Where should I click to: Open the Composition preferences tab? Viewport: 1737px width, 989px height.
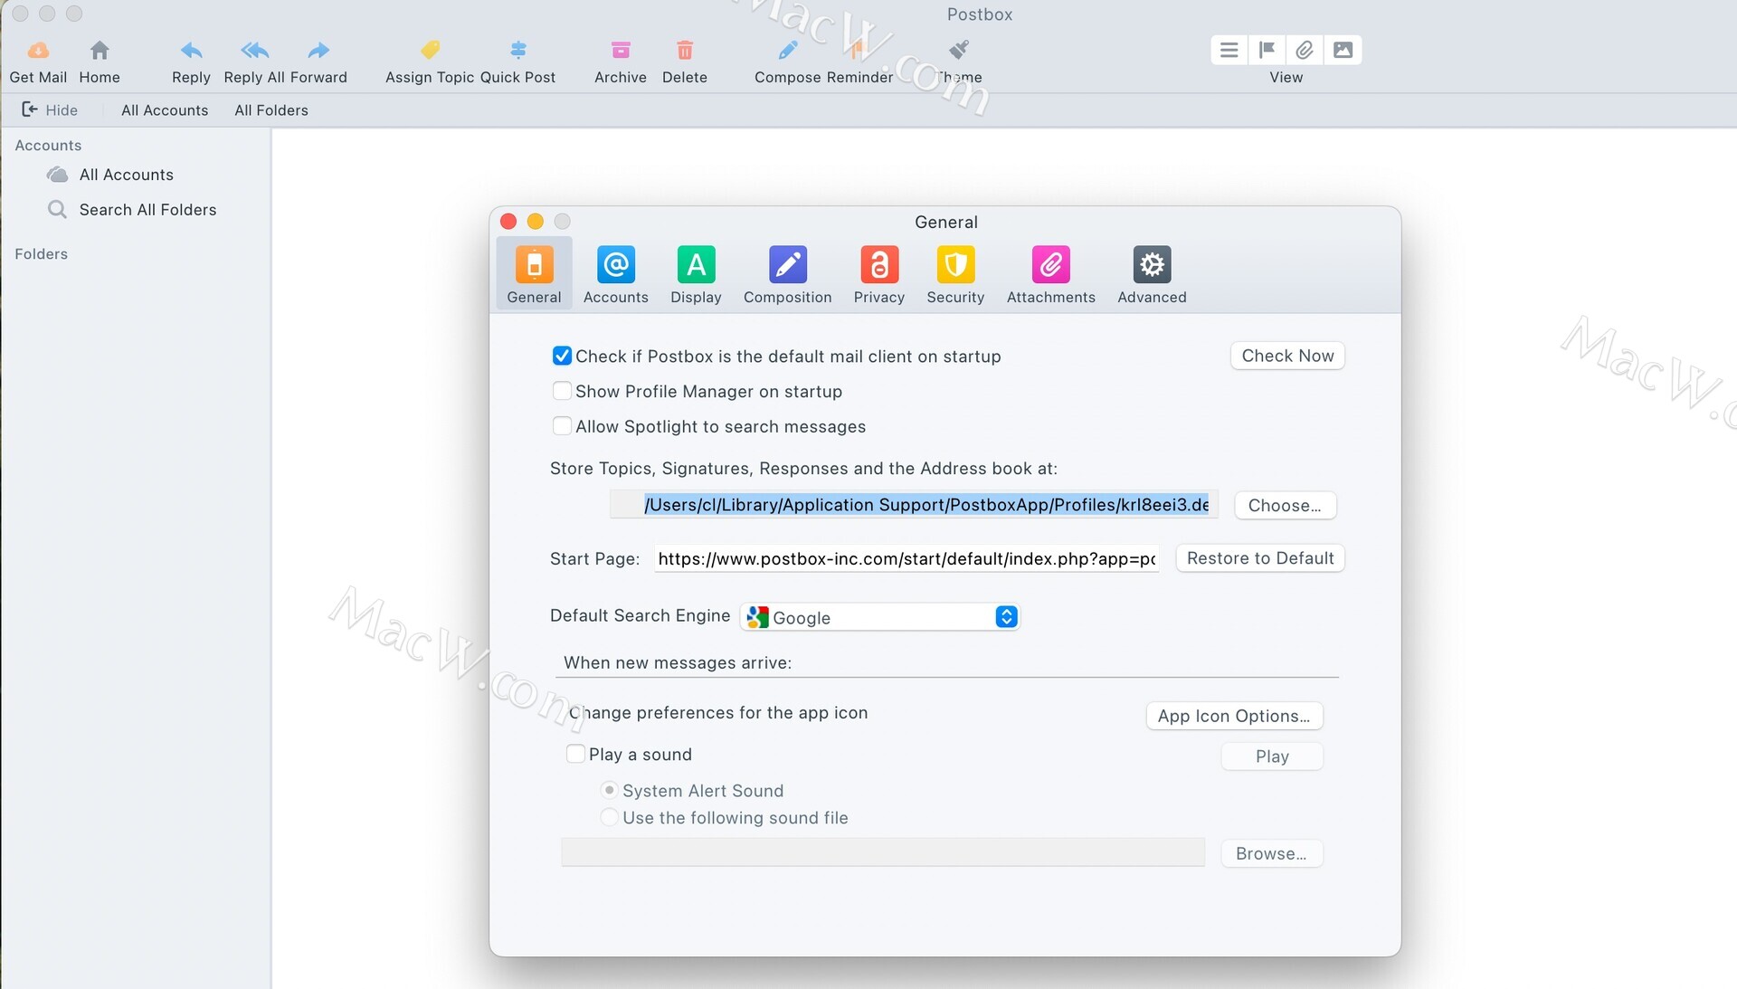point(787,274)
